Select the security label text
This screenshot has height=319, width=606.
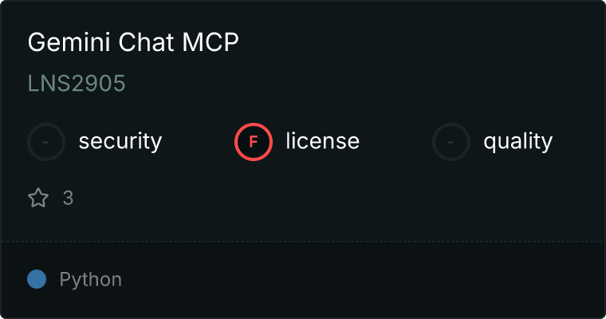(x=120, y=141)
